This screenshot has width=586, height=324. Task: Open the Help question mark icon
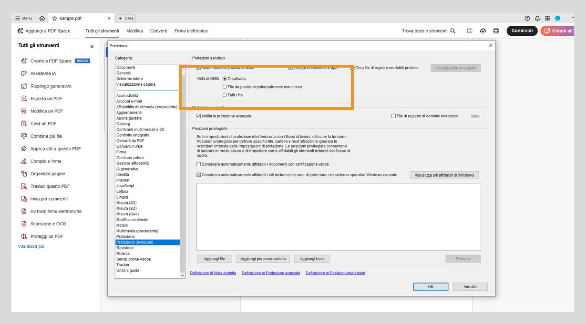pyautogui.click(x=526, y=17)
